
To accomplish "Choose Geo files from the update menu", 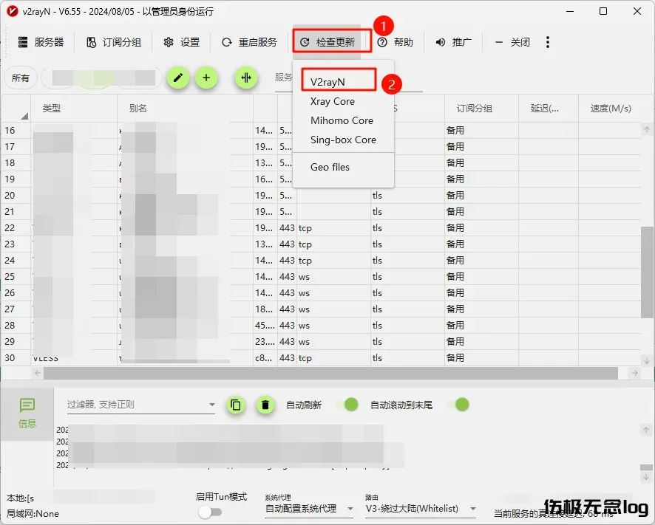I will click(343, 168).
